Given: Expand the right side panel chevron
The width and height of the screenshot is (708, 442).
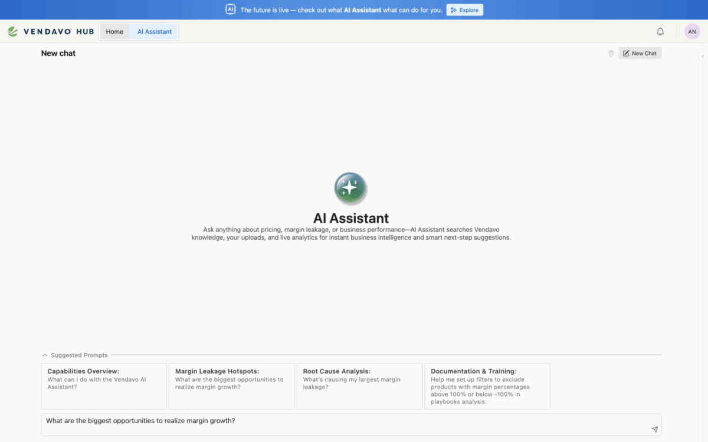Looking at the screenshot, I should pos(702,57).
